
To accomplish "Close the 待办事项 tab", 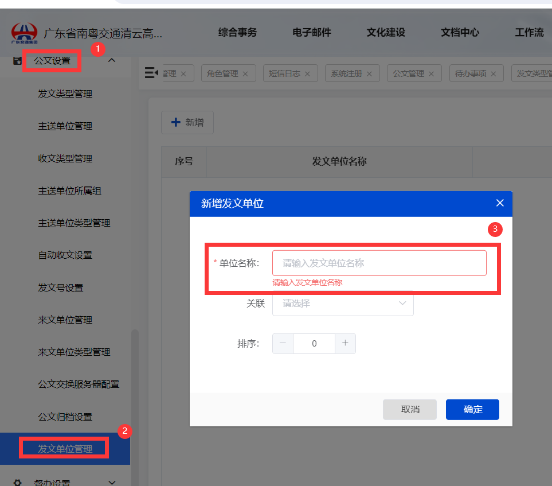I will point(493,73).
